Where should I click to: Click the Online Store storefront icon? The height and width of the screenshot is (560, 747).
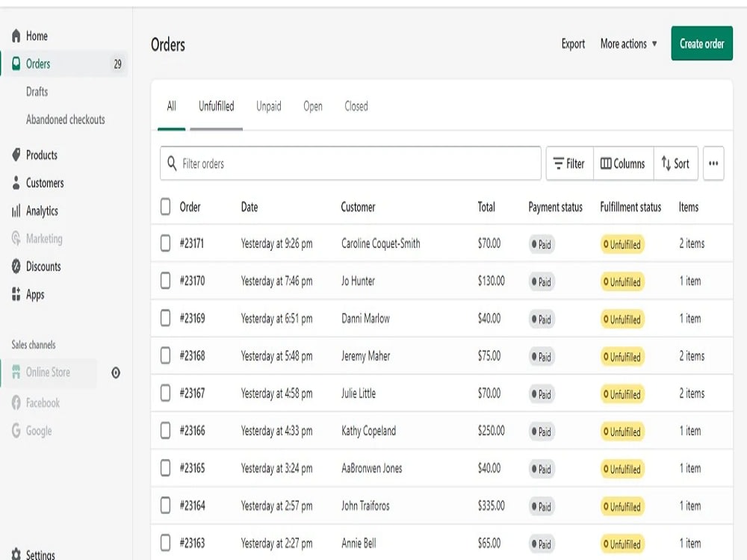pyautogui.click(x=16, y=372)
